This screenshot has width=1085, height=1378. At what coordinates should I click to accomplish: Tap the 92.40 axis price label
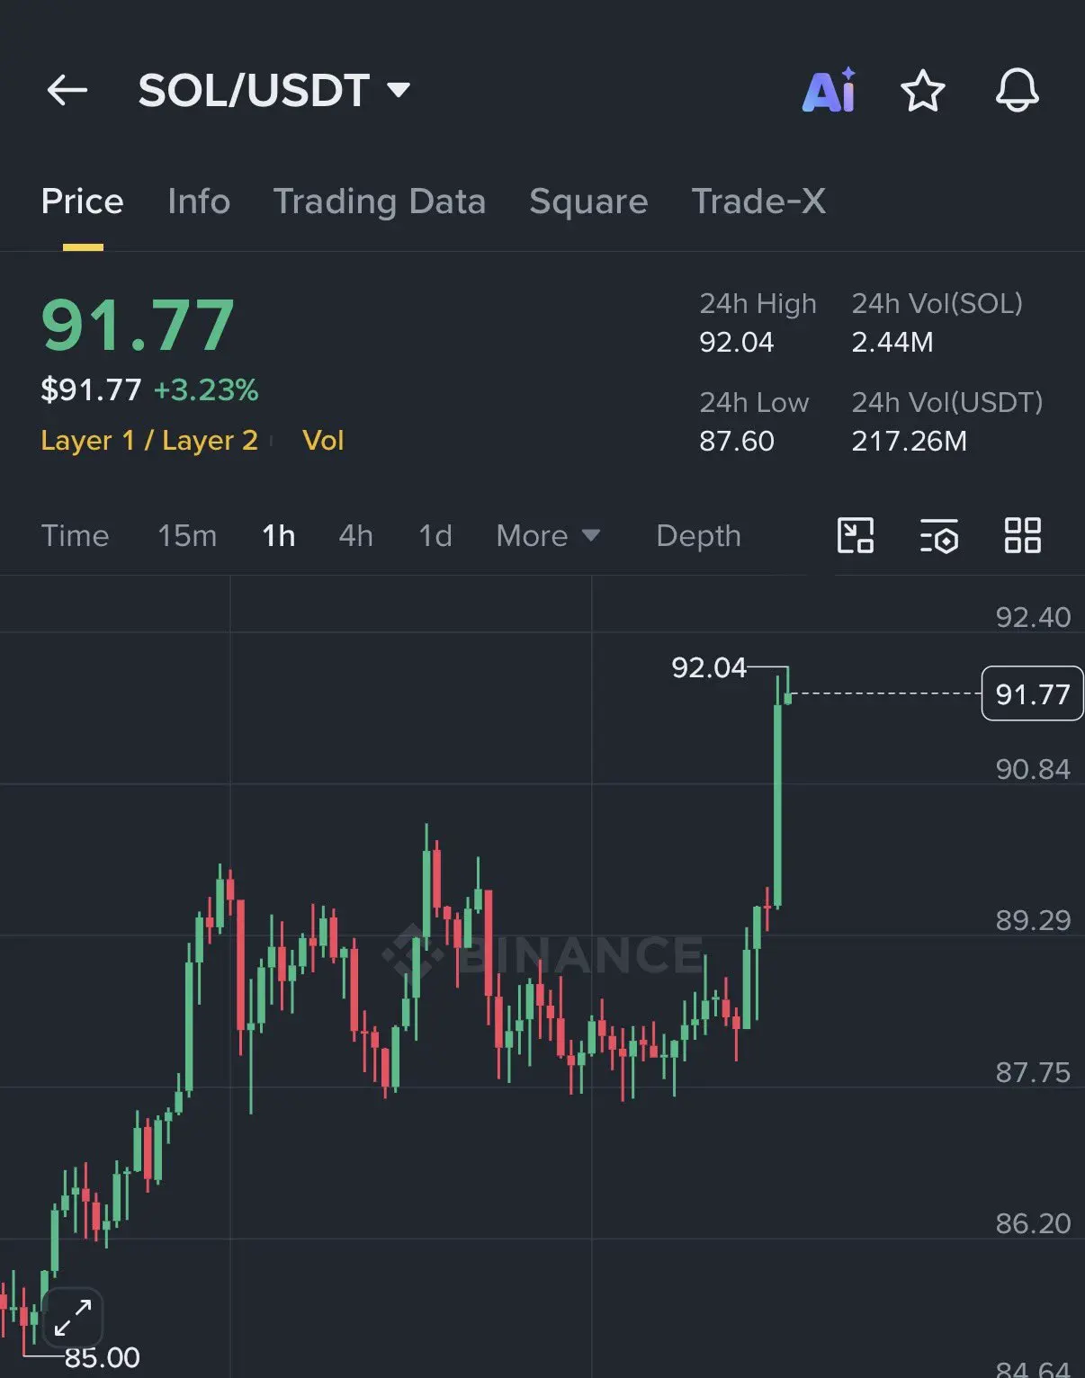[x=1033, y=618]
